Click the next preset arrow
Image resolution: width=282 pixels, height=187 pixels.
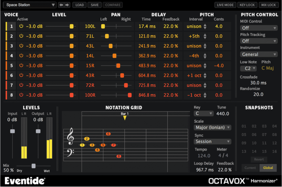coord(67,5)
